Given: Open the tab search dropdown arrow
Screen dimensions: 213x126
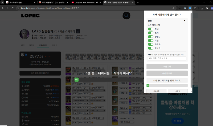Looking at the screenshot, I should pos(2,2).
